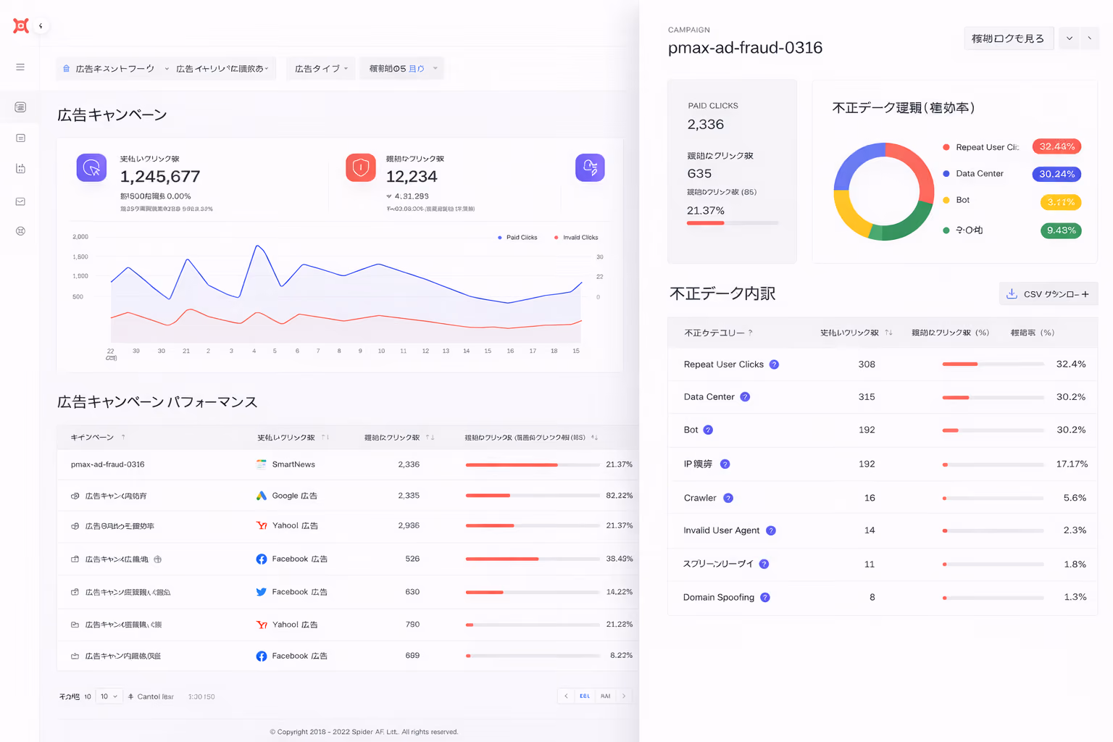Expand chevron dropdown beside log button

(x=1070, y=38)
